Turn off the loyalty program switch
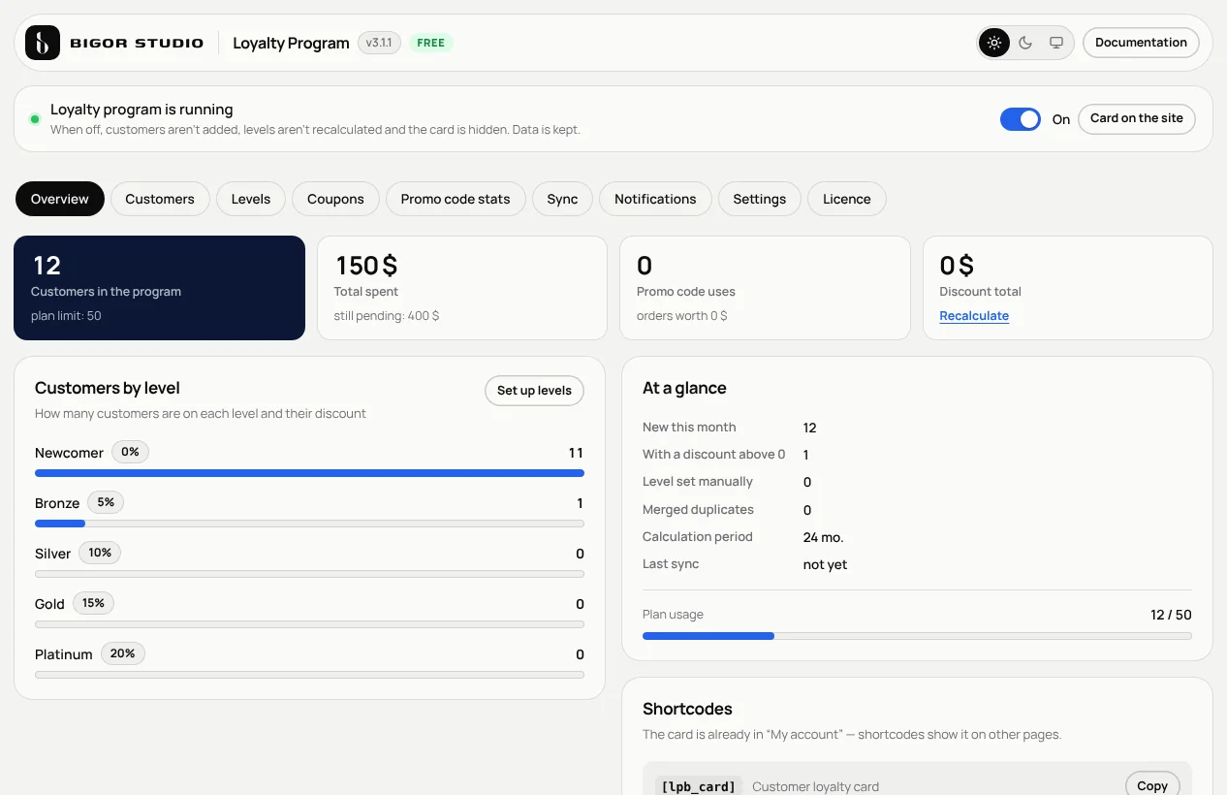1227x795 pixels. click(x=1021, y=119)
